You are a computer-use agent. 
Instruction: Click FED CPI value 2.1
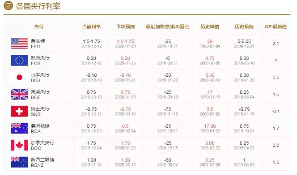276,44
